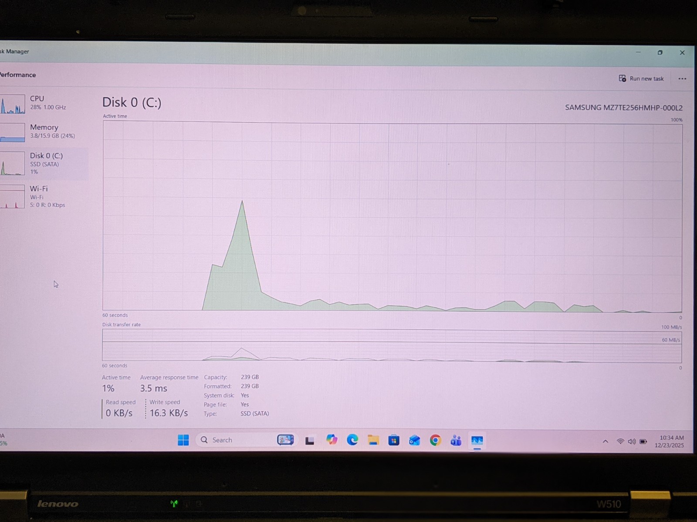This screenshot has height=522, width=697.
Task: Click the Active time 1% value
Action: [108, 388]
